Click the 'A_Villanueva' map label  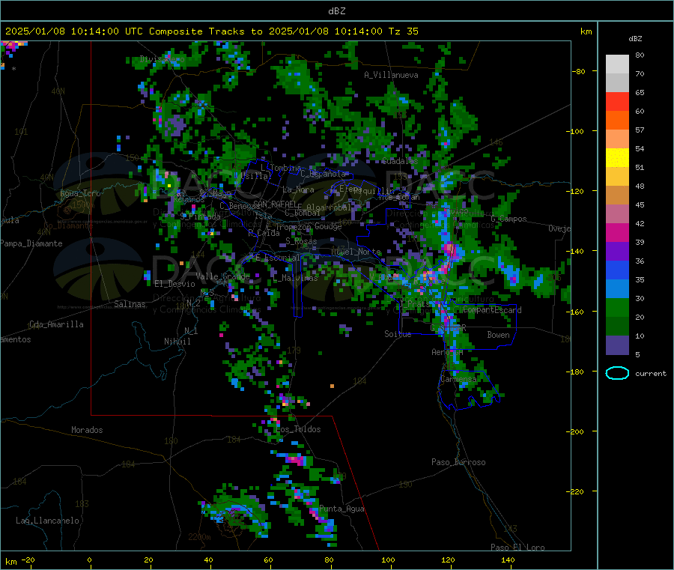click(x=391, y=75)
